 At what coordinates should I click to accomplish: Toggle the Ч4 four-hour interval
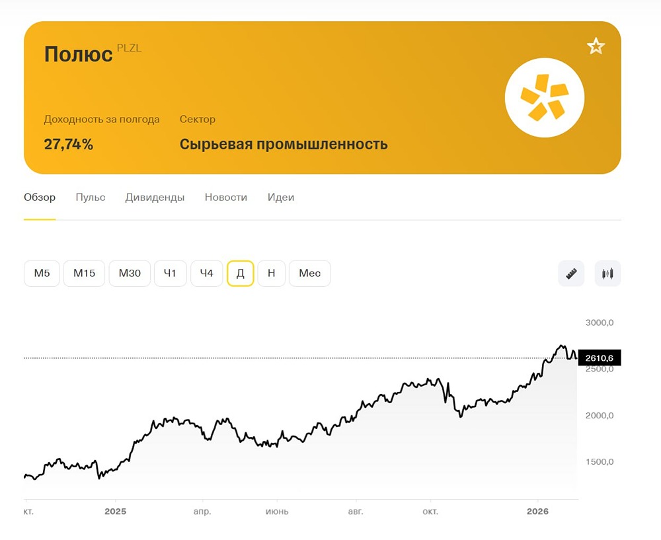tap(207, 273)
